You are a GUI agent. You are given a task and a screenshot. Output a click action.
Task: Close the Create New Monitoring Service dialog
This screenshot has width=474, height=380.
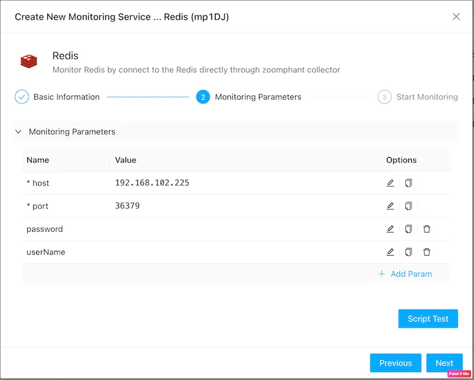pos(456,17)
